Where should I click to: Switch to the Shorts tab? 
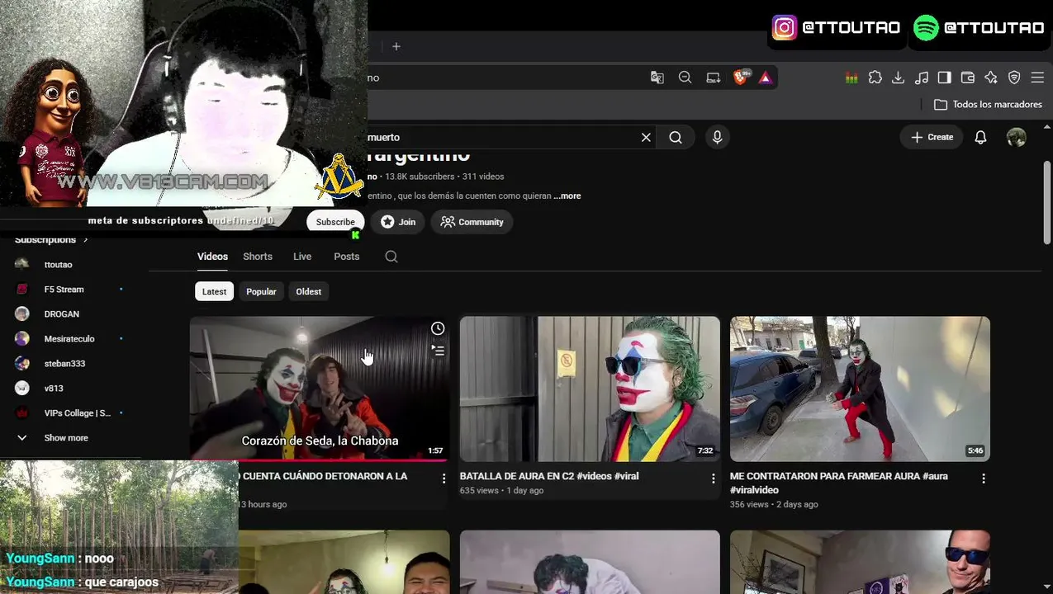(x=258, y=257)
